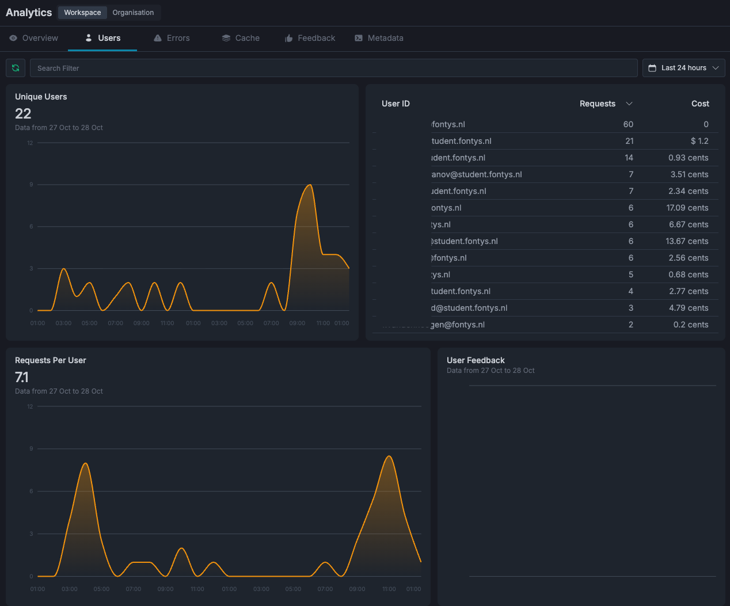Click the eye icon on Overview tab
The image size is (730, 606).
(x=13, y=38)
